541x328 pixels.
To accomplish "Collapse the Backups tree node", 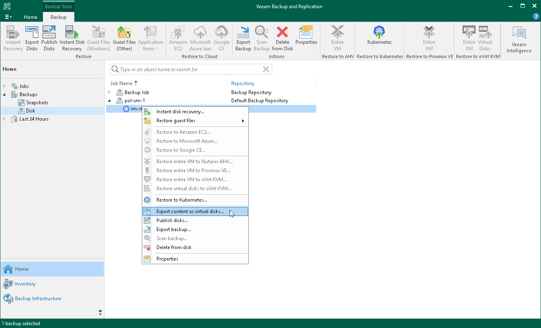I will [4, 94].
